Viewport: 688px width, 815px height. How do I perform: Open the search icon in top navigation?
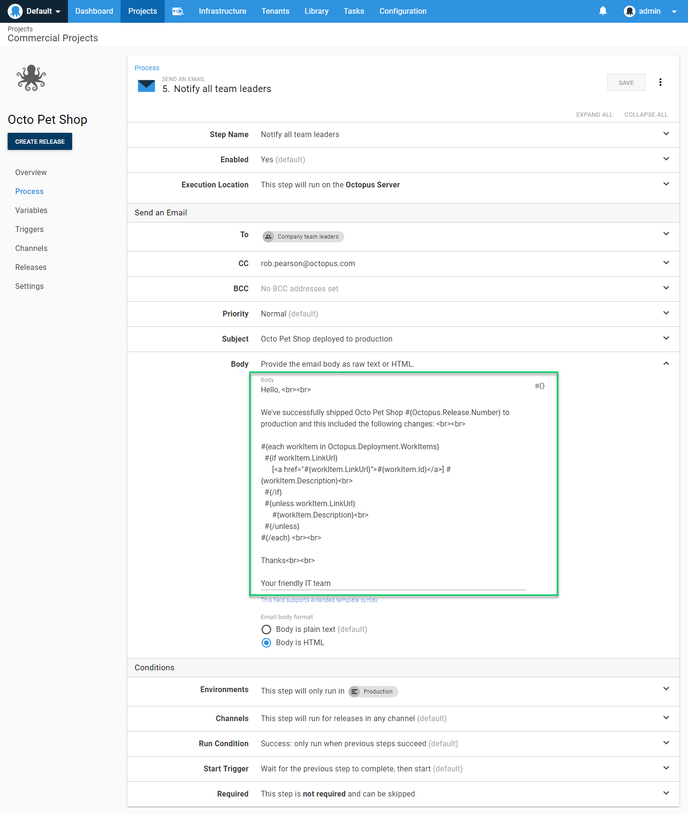[178, 11]
